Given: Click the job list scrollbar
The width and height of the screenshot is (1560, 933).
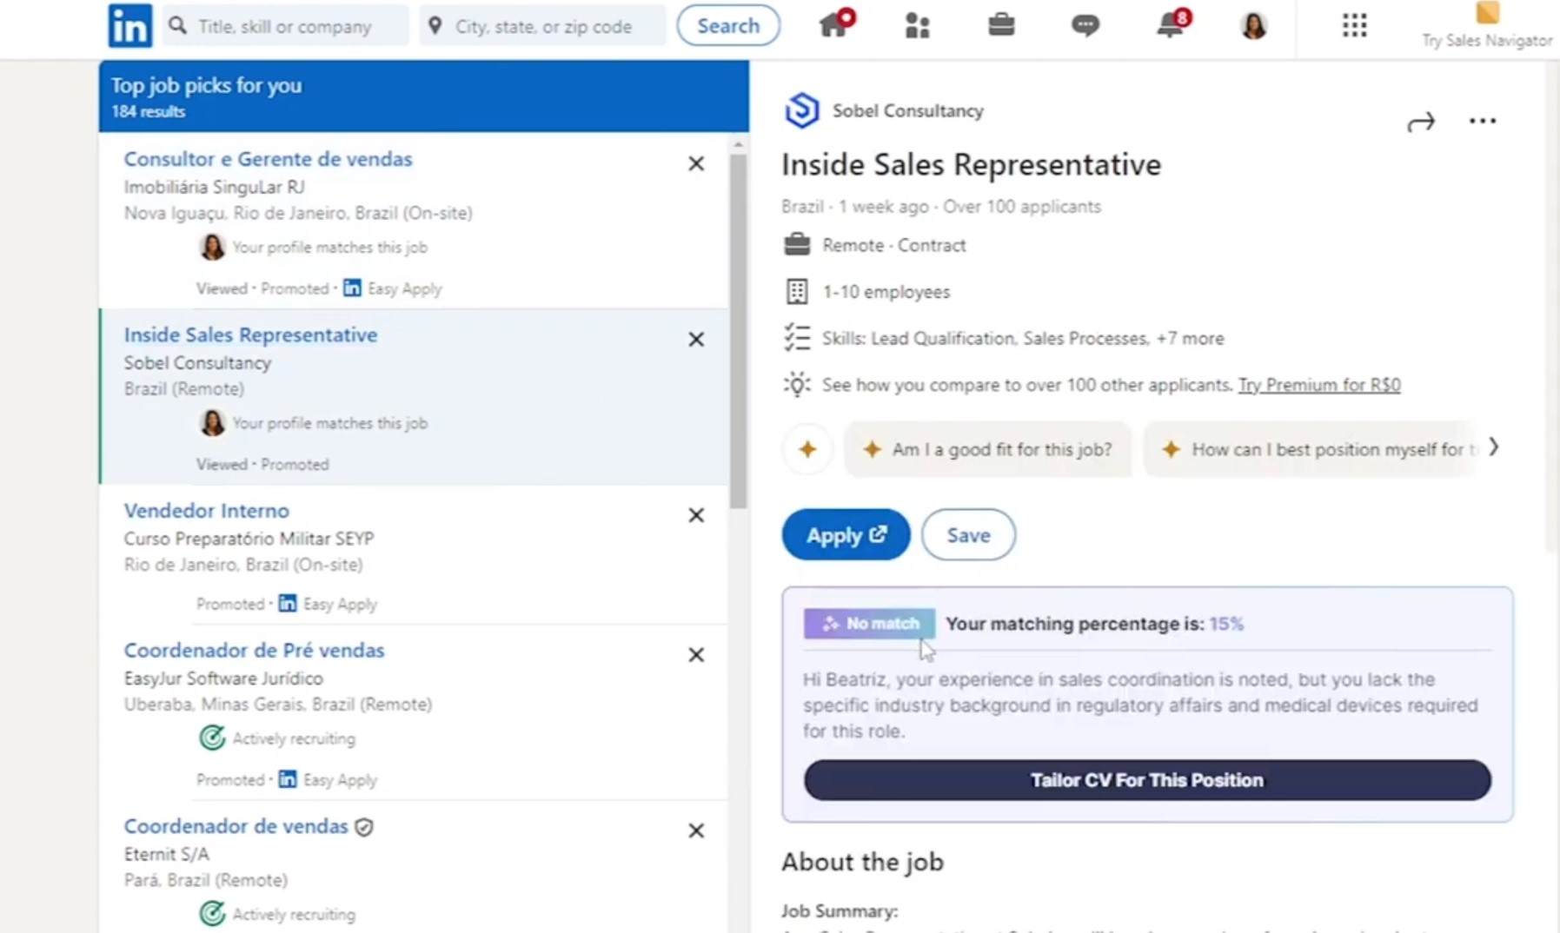Looking at the screenshot, I should click(x=739, y=330).
